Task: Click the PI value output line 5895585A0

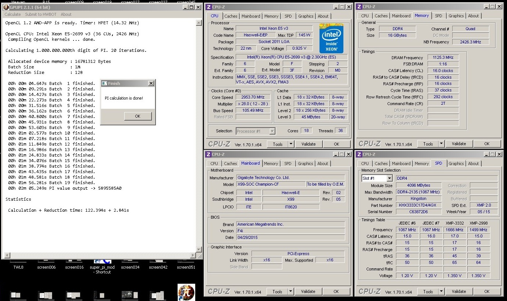Action: (65, 188)
